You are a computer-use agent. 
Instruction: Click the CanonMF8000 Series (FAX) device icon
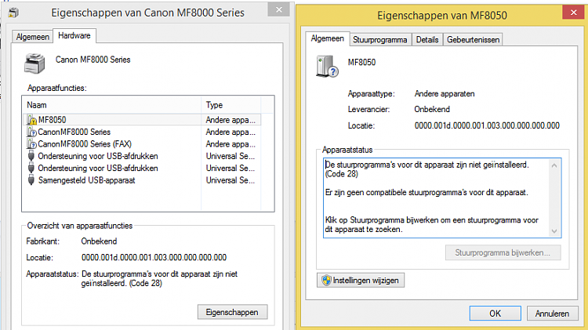(x=32, y=143)
